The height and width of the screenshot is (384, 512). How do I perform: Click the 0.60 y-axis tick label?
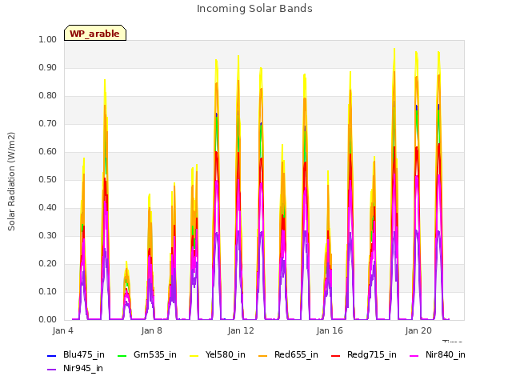tap(48, 151)
